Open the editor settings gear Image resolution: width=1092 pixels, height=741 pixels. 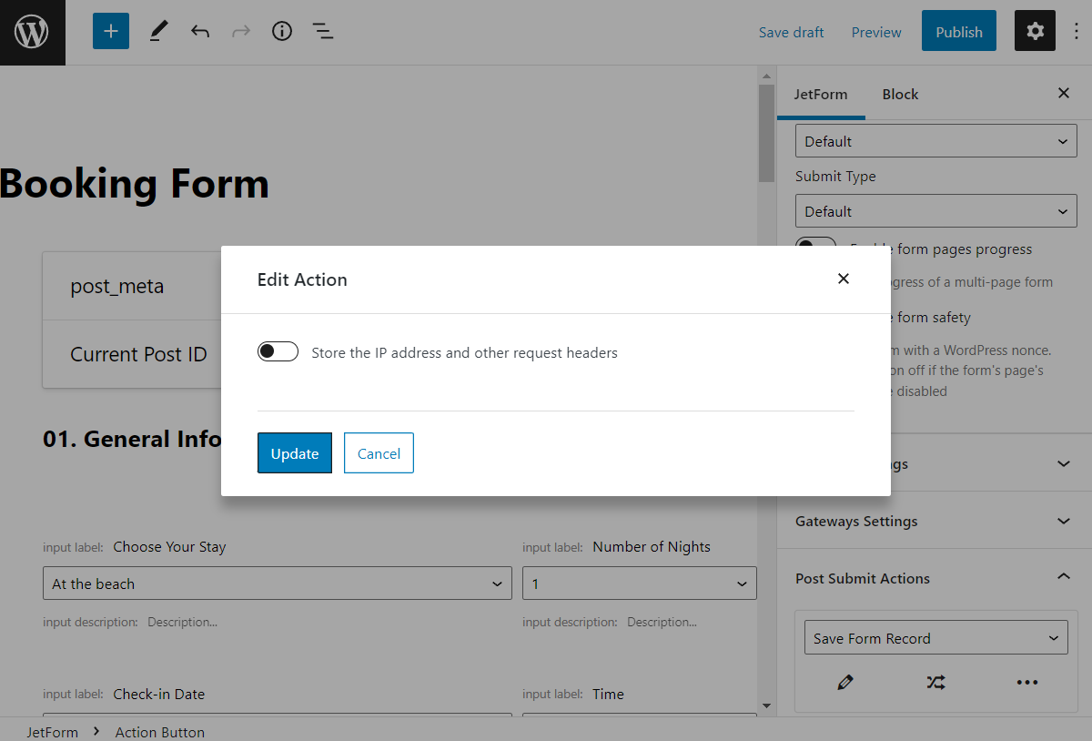[x=1035, y=30]
